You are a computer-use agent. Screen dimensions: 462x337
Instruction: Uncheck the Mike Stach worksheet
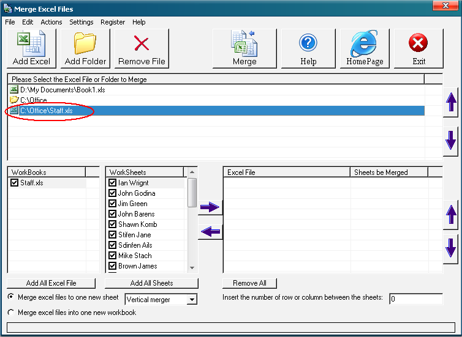[x=112, y=256]
